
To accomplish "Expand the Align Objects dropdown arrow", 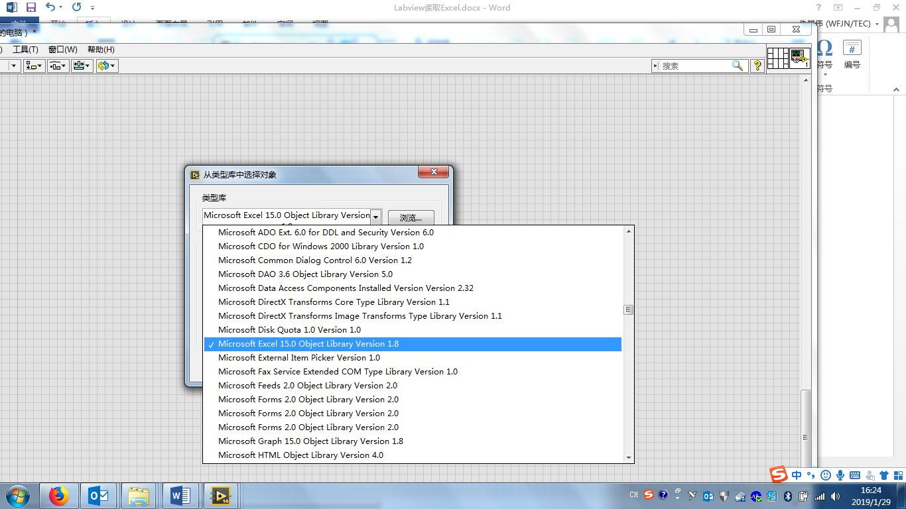I will click(x=38, y=66).
